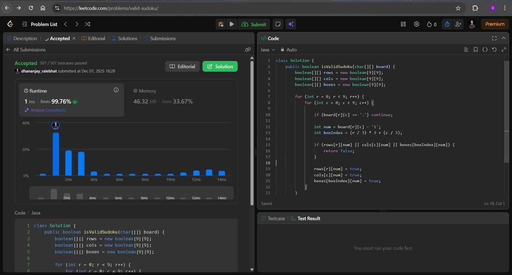Switch to the Description tab
The height and width of the screenshot is (275, 512).
(x=22, y=38)
